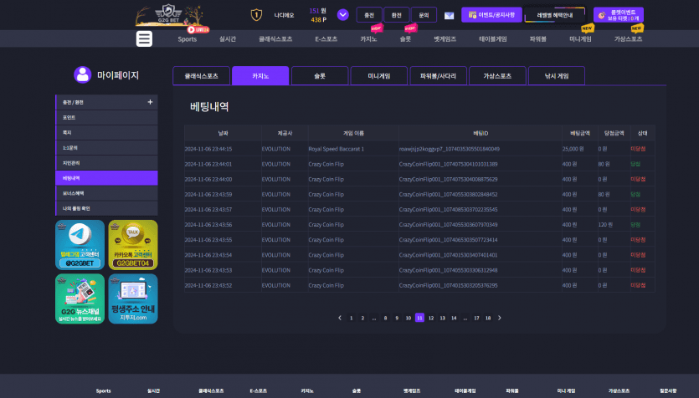Open the envelope messages icon

pyautogui.click(x=449, y=15)
